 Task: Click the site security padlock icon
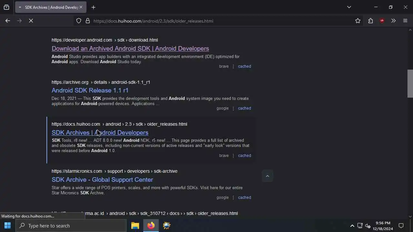click(x=87, y=21)
